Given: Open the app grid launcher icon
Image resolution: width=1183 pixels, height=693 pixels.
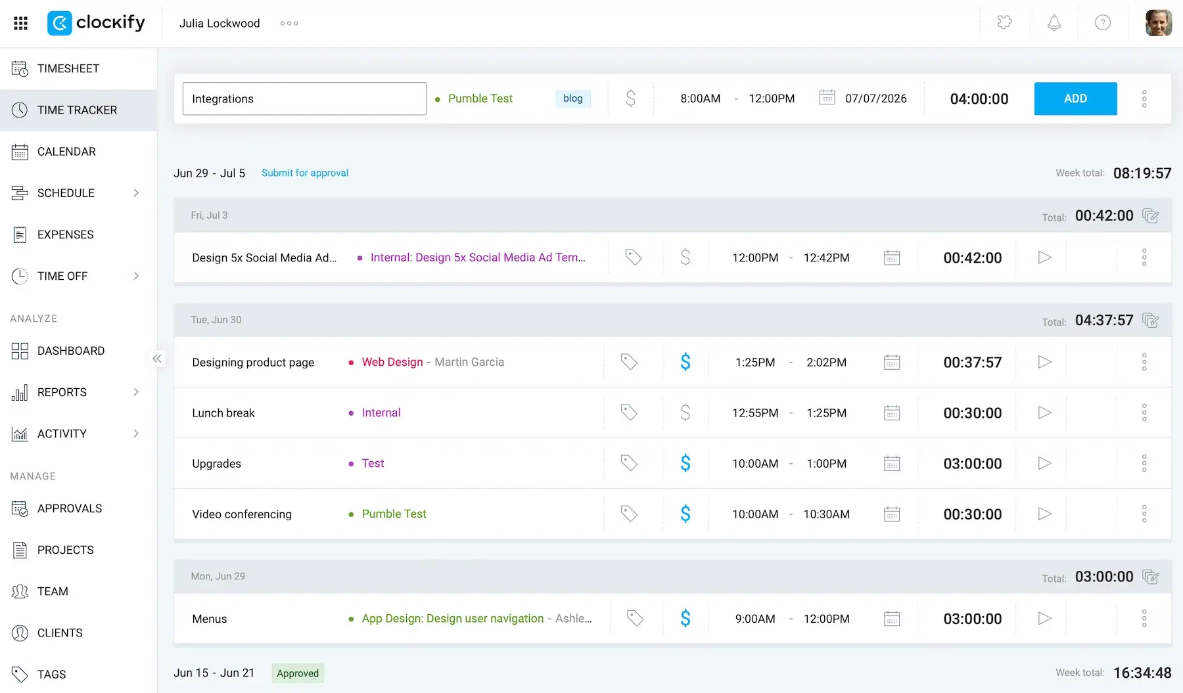Looking at the screenshot, I should click(20, 23).
